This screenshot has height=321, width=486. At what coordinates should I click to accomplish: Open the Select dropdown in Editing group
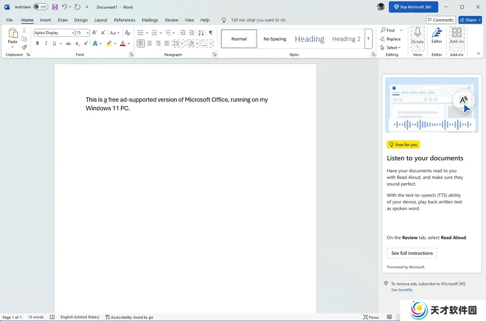(390, 48)
